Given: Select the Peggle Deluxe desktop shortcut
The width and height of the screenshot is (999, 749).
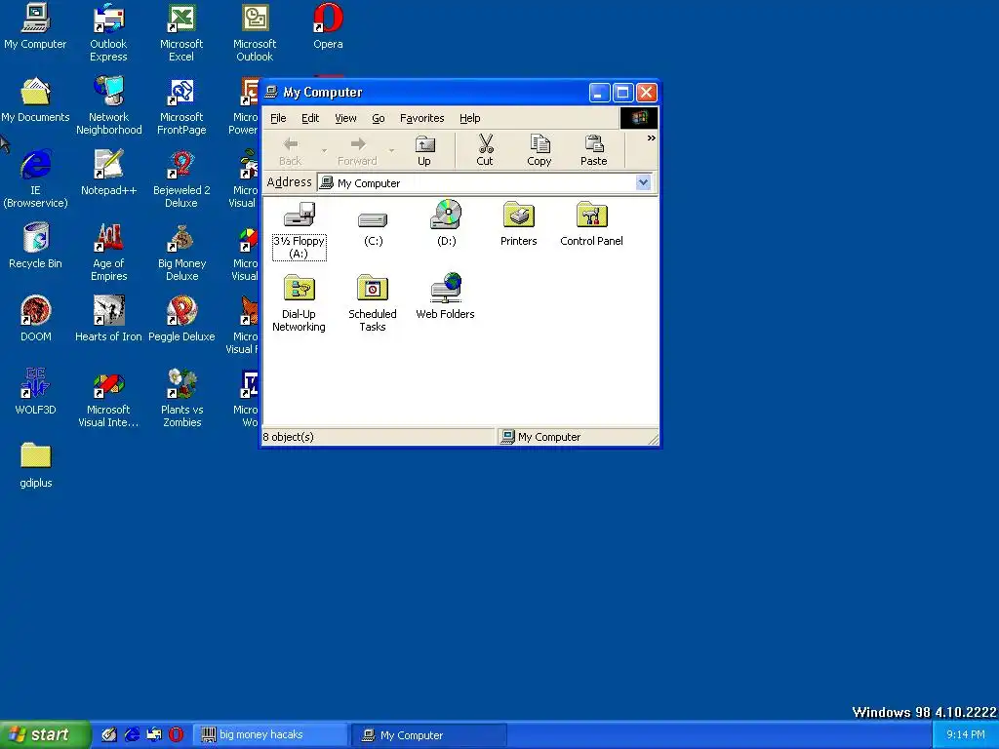Looking at the screenshot, I should pos(181,320).
